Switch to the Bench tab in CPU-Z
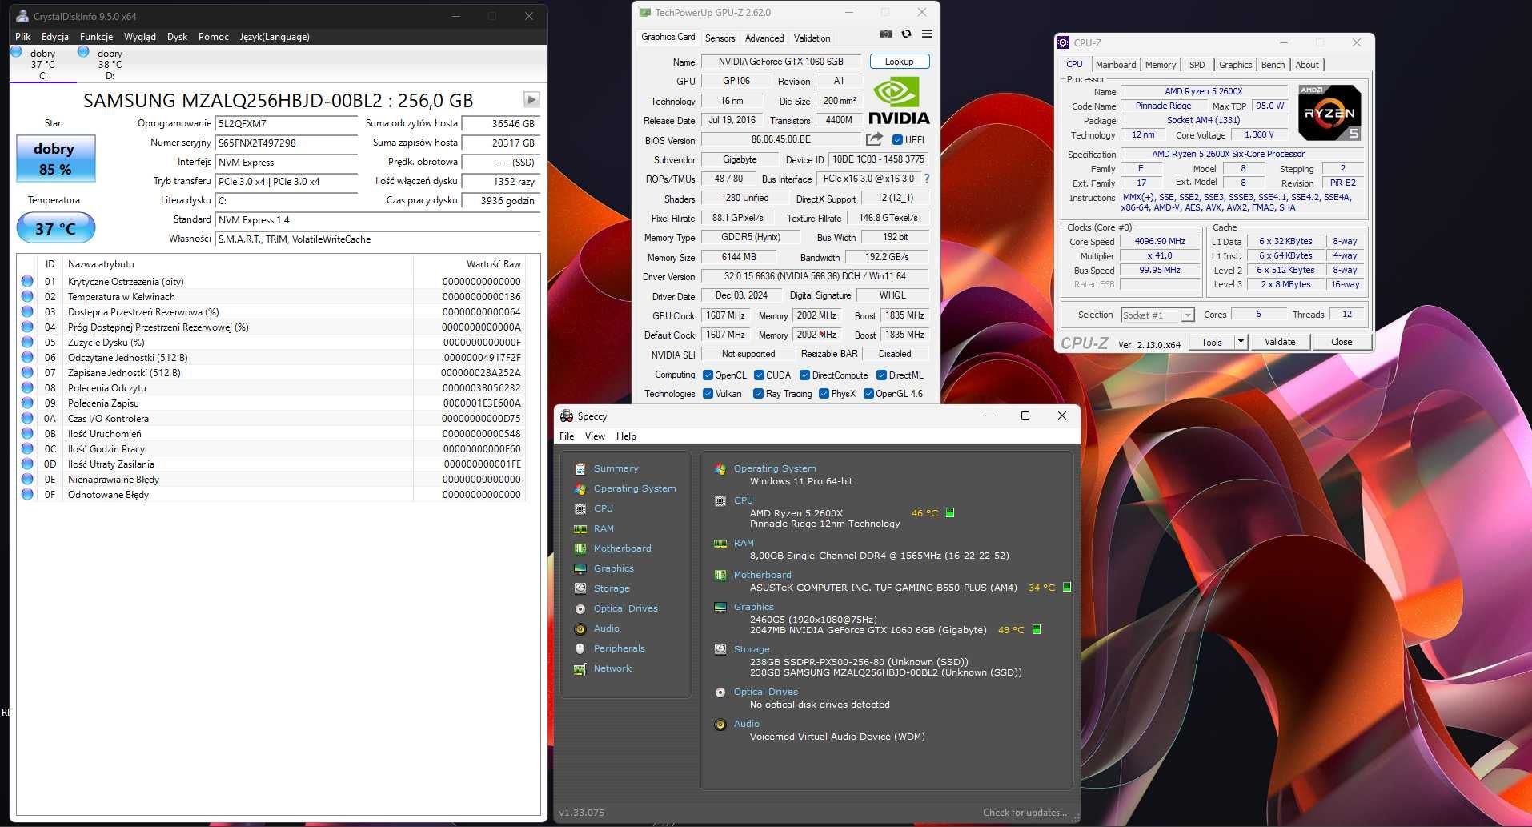This screenshot has width=1532, height=827. [1273, 65]
